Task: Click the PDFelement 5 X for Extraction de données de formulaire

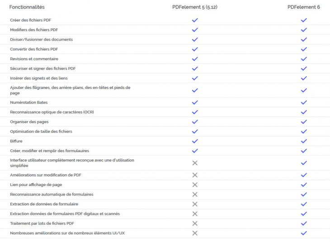Action: (x=195, y=204)
